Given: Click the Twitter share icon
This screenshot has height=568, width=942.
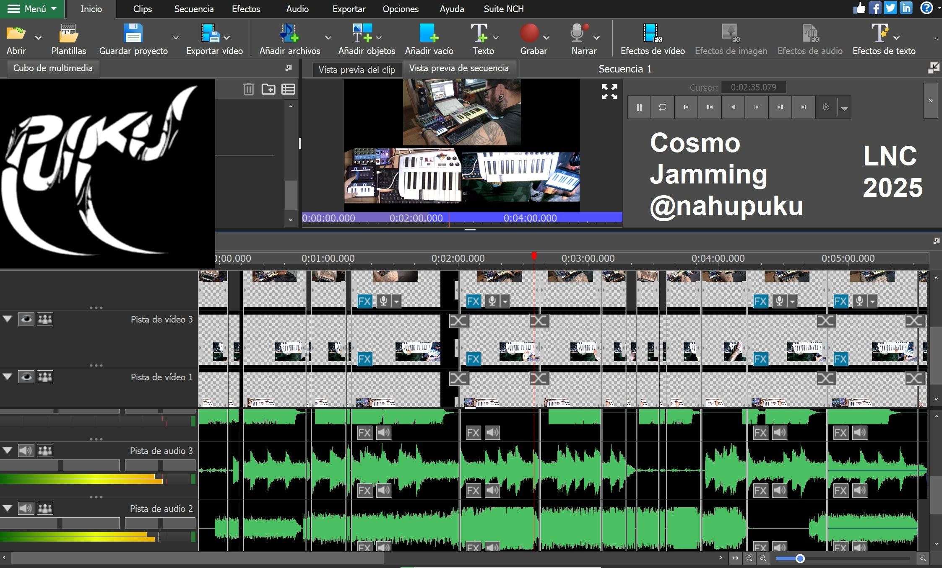Looking at the screenshot, I should [890, 8].
